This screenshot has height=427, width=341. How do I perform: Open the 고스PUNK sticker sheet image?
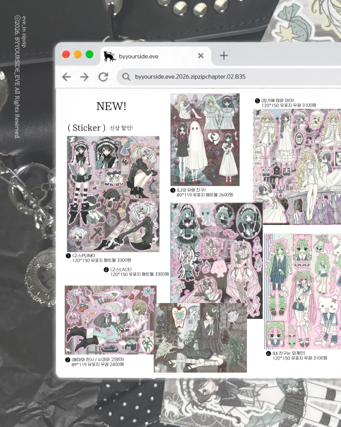pos(113,194)
